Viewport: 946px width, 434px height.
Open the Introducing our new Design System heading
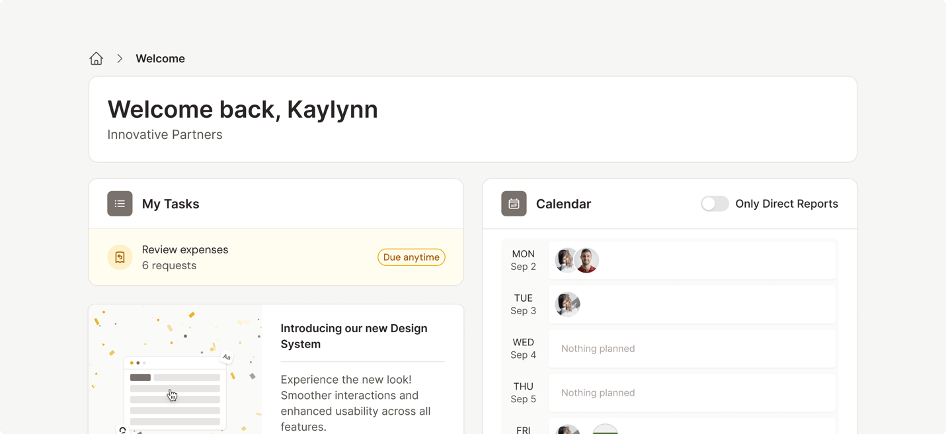click(x=354, y=336)
